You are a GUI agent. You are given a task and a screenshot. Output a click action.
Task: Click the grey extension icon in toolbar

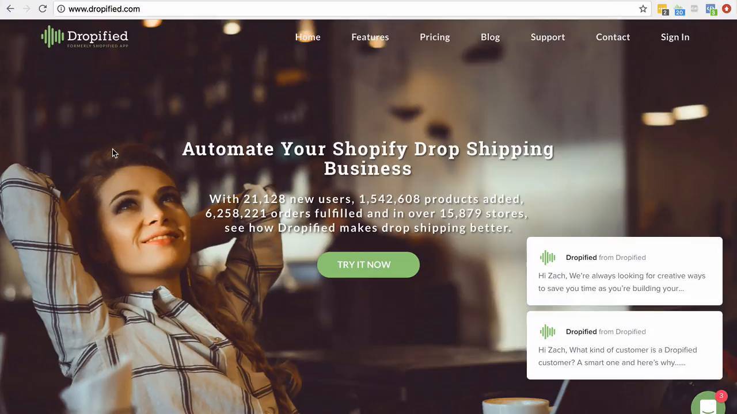coord(695,9)
